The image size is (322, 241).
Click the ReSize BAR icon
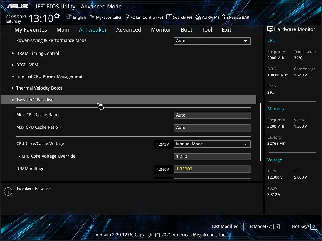click(x=225, y=17)
